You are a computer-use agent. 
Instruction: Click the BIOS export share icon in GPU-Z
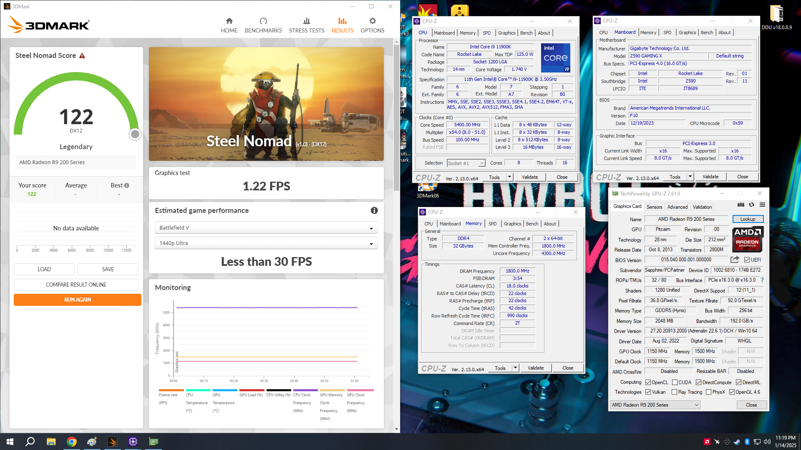[735, 260]
